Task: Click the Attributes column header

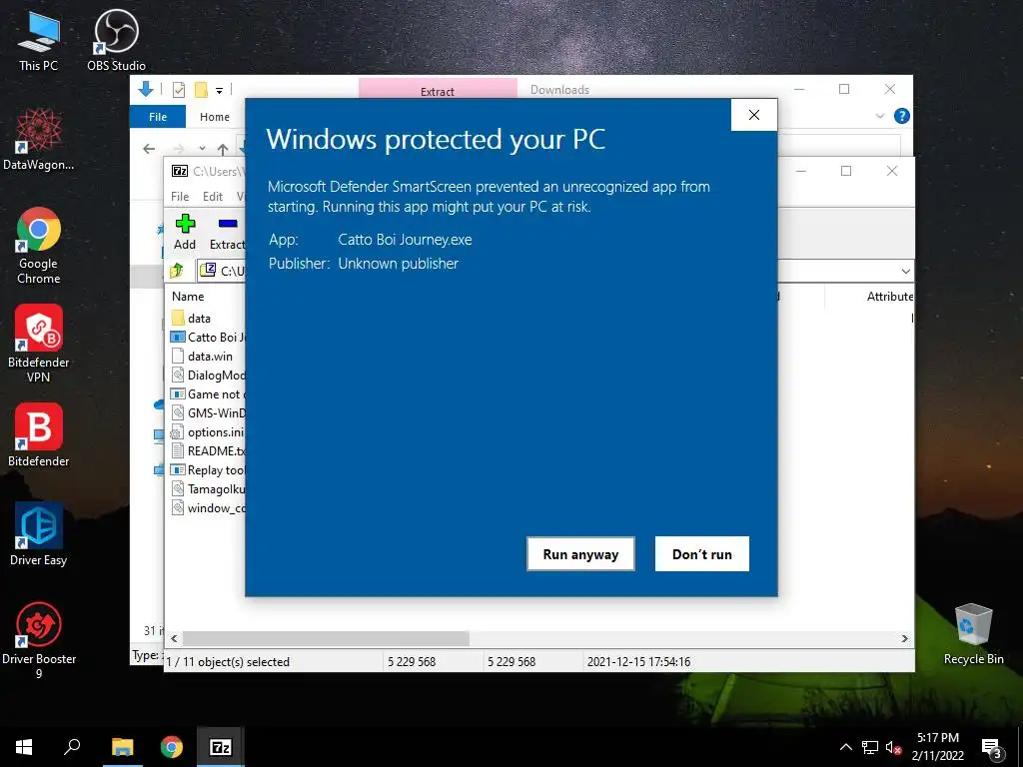Action: click(889, 296)
